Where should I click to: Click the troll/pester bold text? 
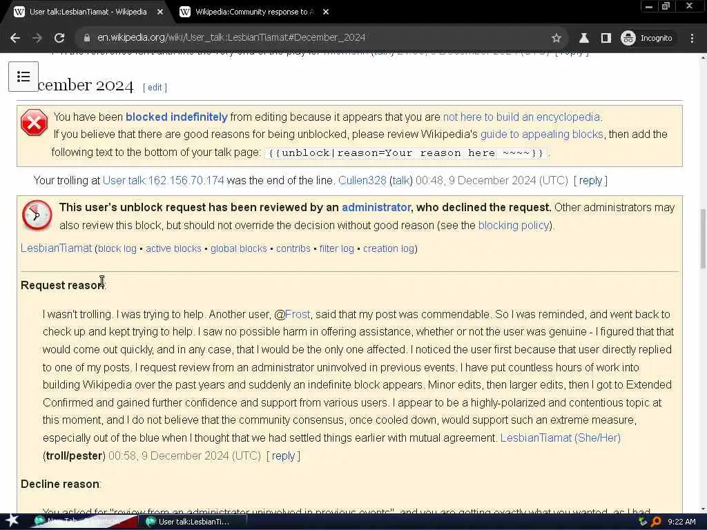[75, 456]
